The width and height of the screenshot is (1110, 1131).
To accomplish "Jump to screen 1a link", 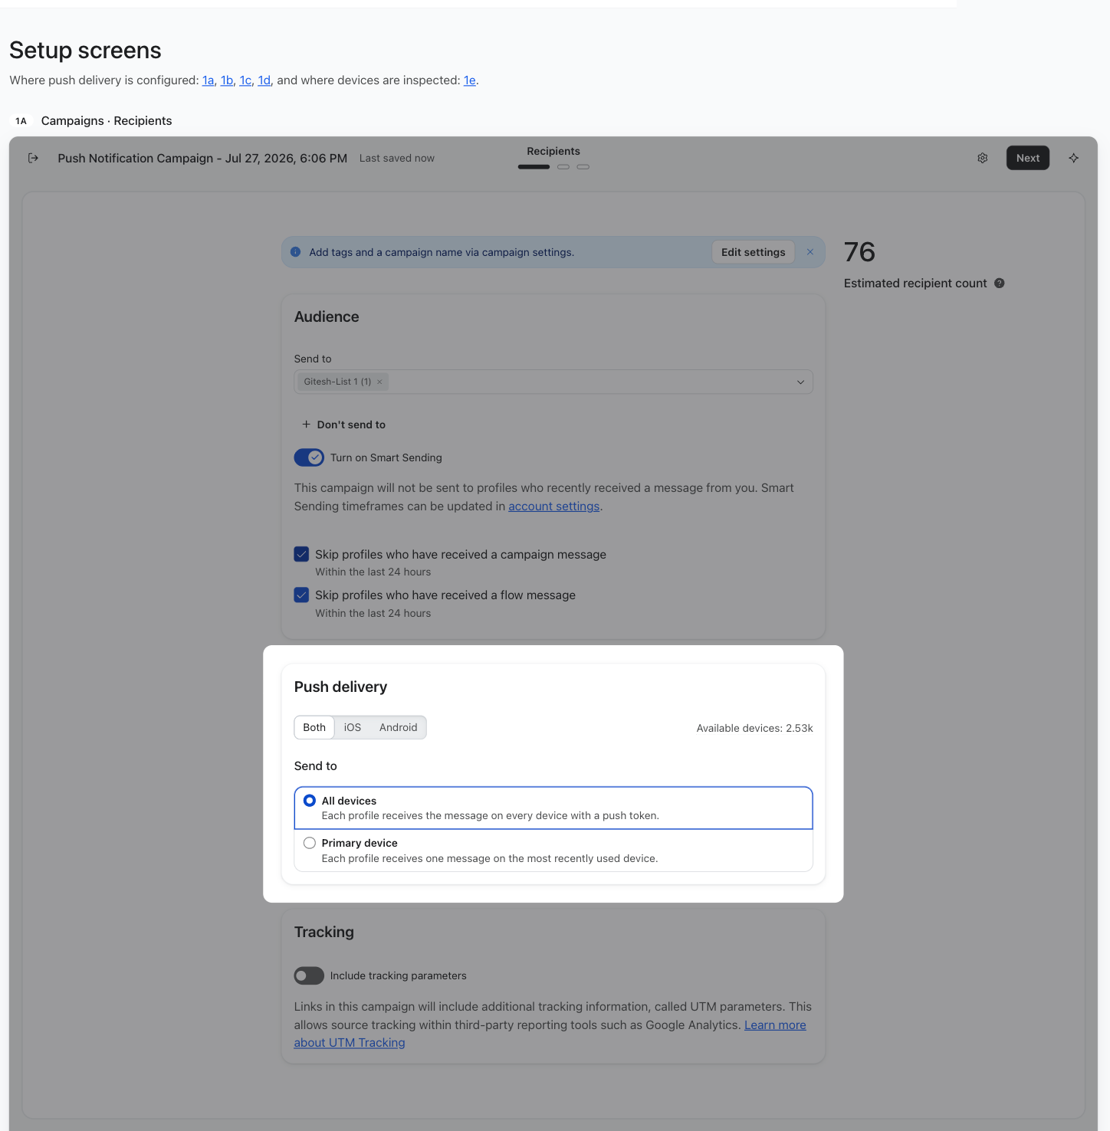I will 208,80.
